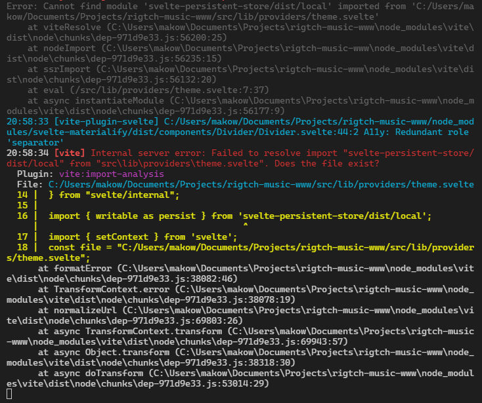Click 'Does the file exist?' message
The image size is (482, 403).
point(327,163)
